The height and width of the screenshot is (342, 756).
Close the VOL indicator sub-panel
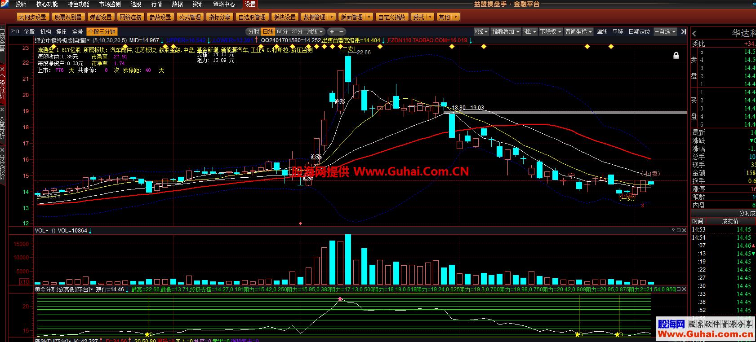(x=684, y=230)
